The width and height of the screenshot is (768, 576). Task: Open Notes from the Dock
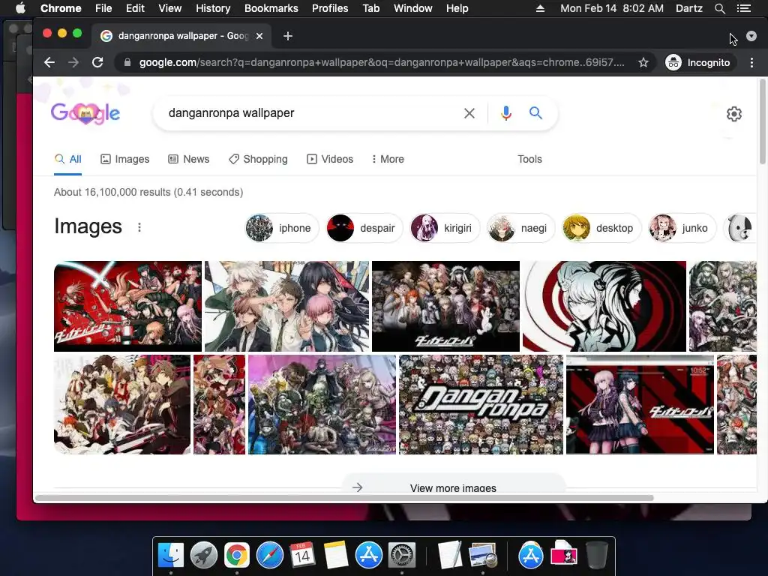coord(335,556)
